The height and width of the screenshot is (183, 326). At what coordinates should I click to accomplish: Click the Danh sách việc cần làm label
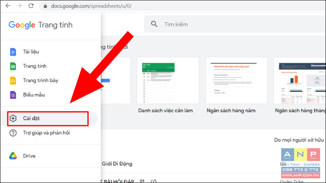165,111
